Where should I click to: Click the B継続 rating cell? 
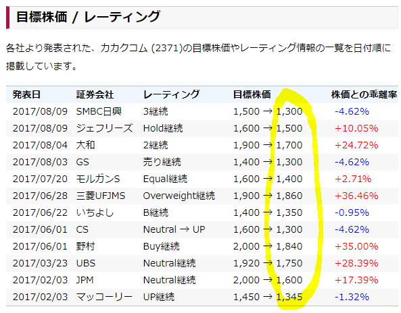point(156,212)
